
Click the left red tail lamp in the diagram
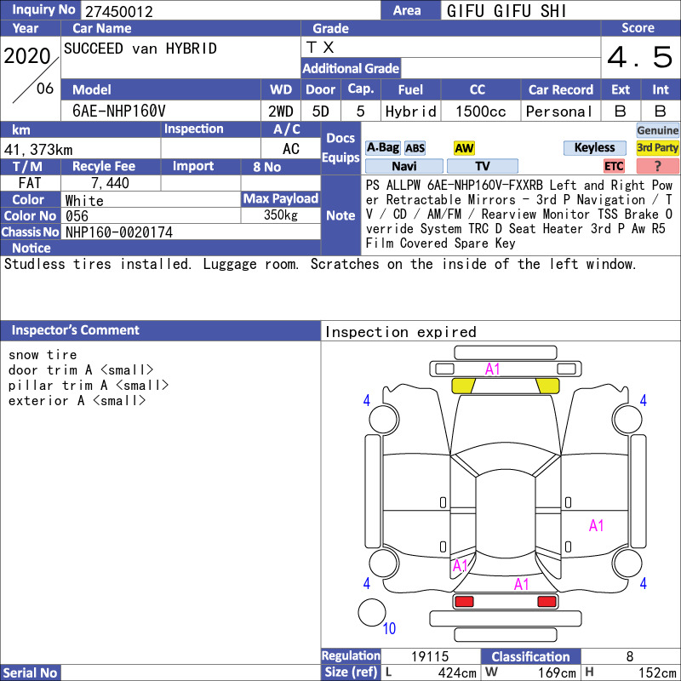click(464, 602)
